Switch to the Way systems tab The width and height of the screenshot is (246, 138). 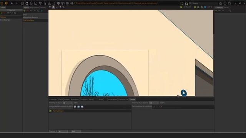coord(35,7)
